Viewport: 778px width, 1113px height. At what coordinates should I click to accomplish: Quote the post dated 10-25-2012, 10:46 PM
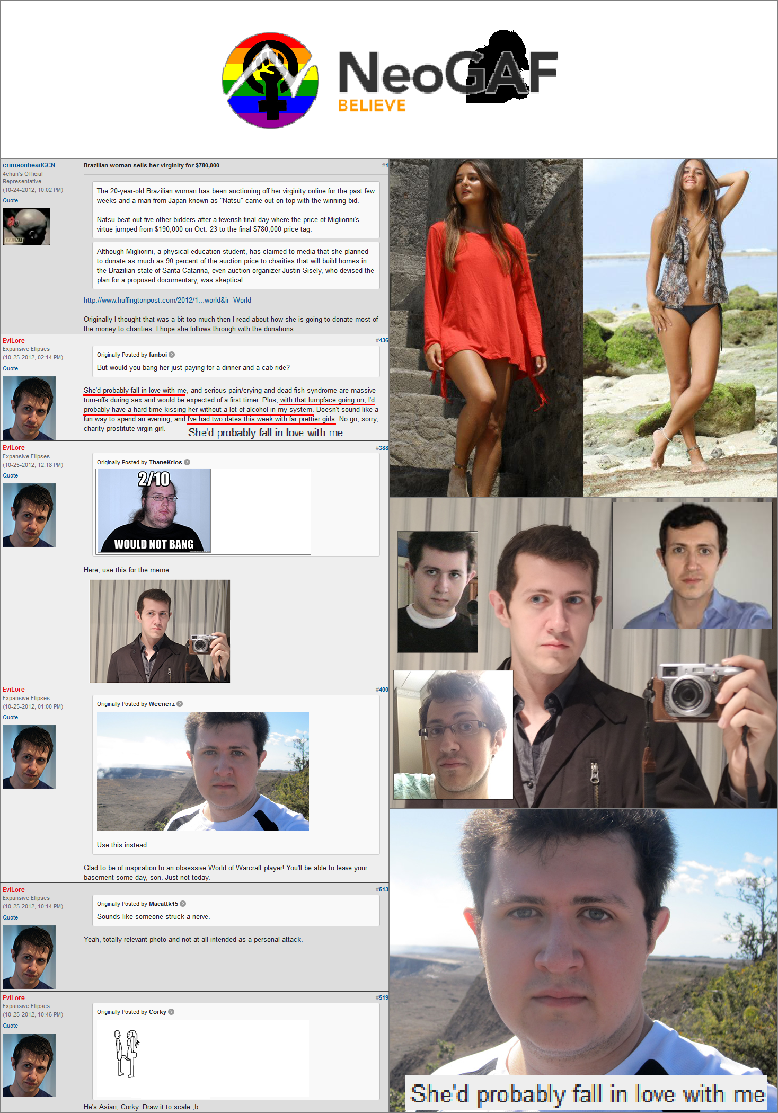tap(10, 1026)
